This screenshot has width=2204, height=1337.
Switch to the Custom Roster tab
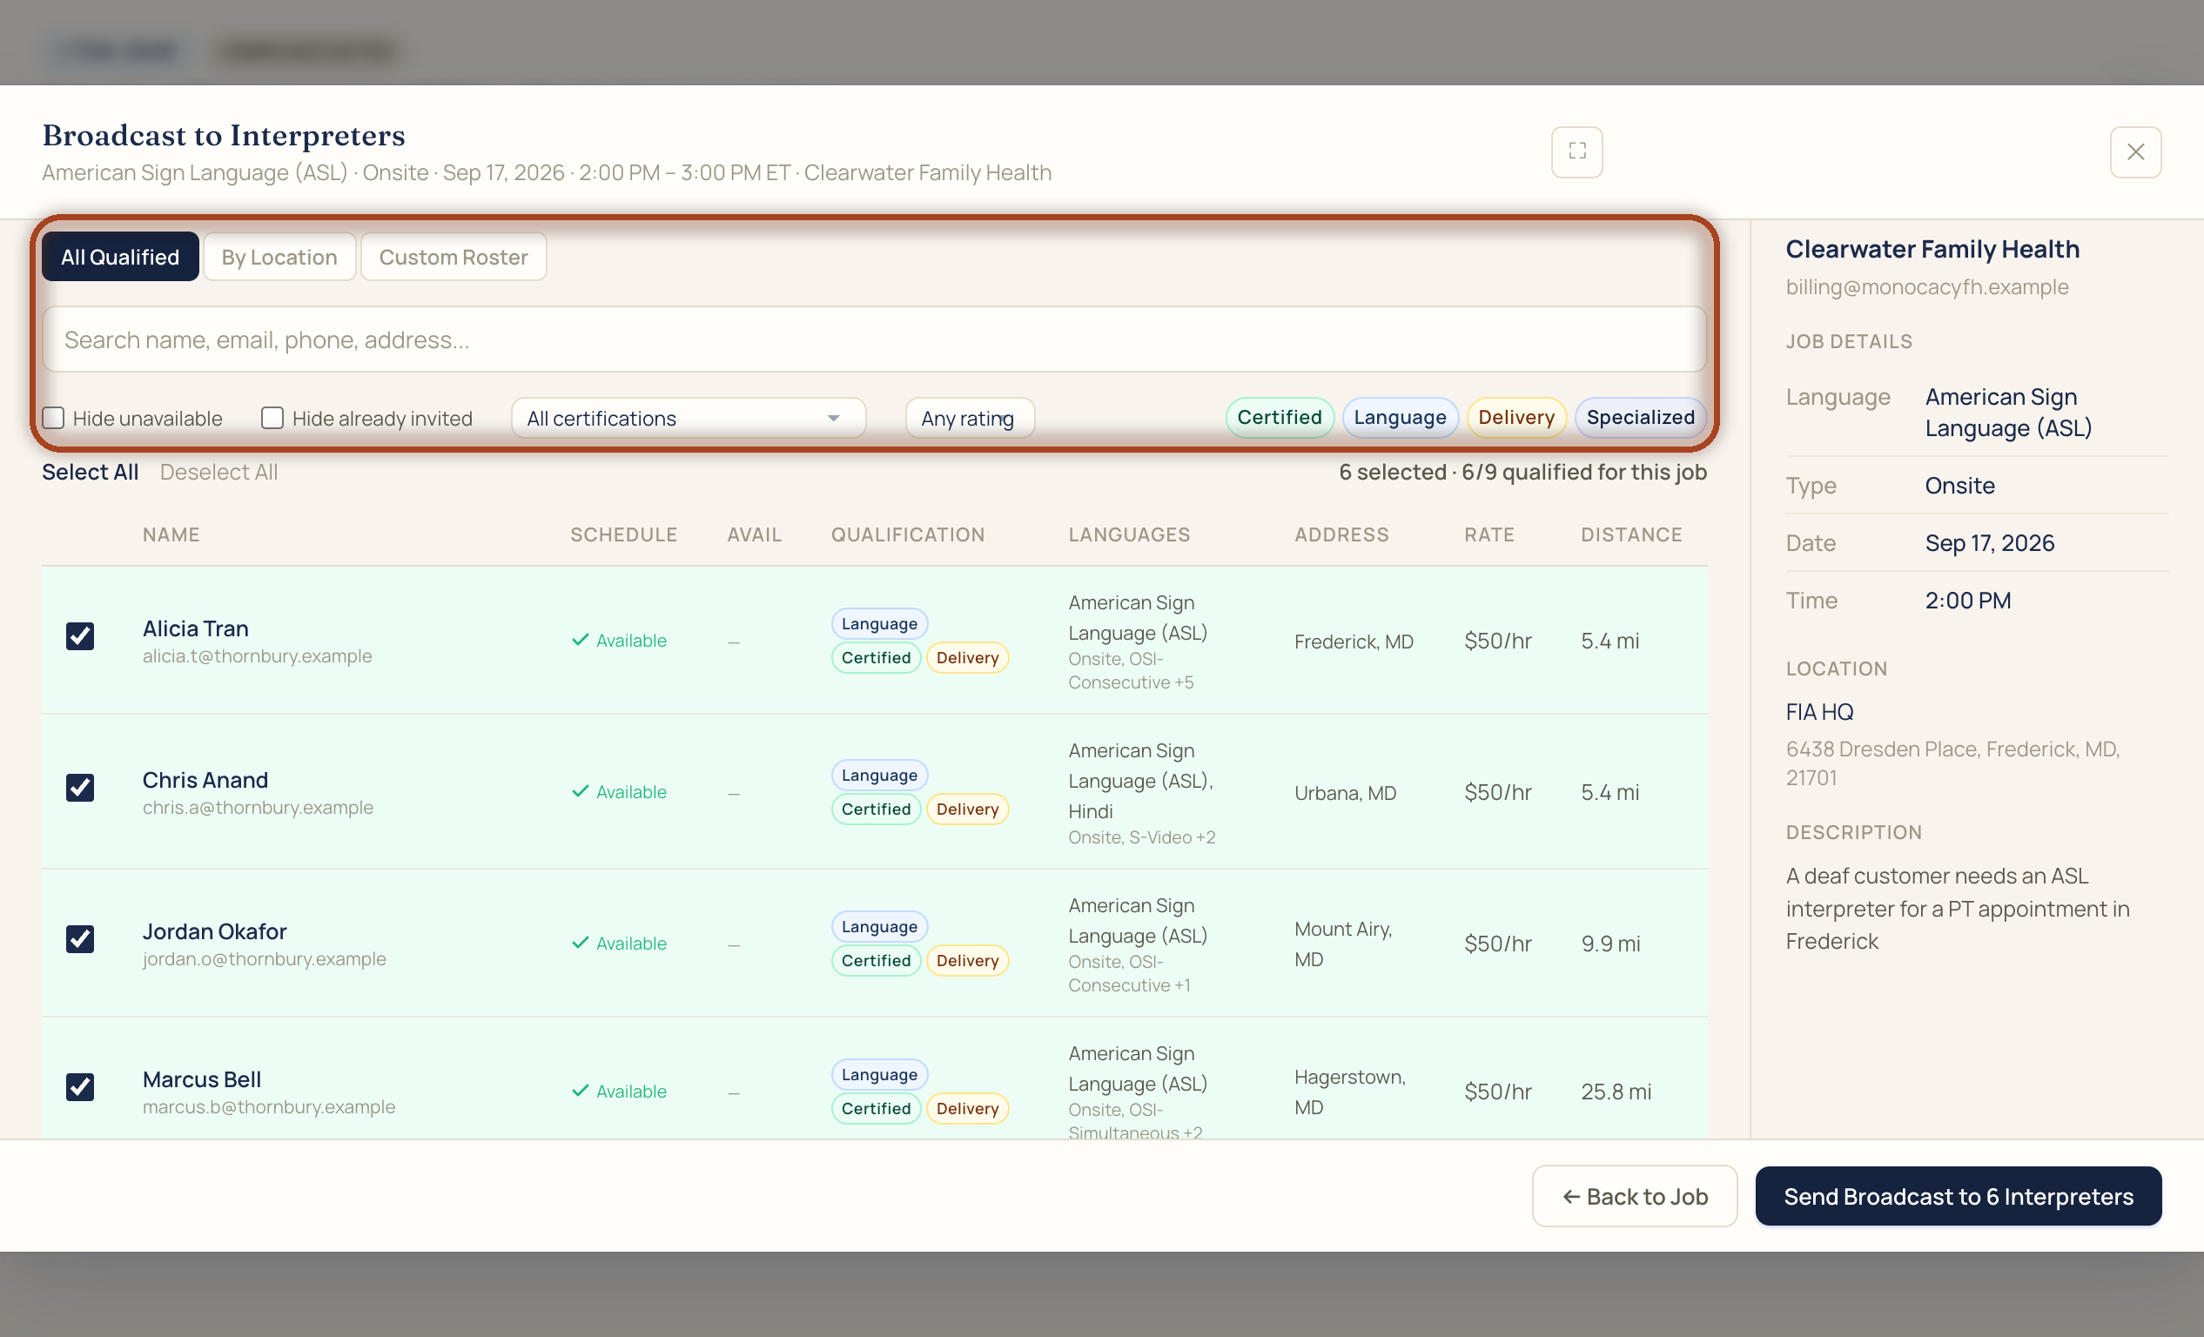pyautogui.click(x=453, y=257)
